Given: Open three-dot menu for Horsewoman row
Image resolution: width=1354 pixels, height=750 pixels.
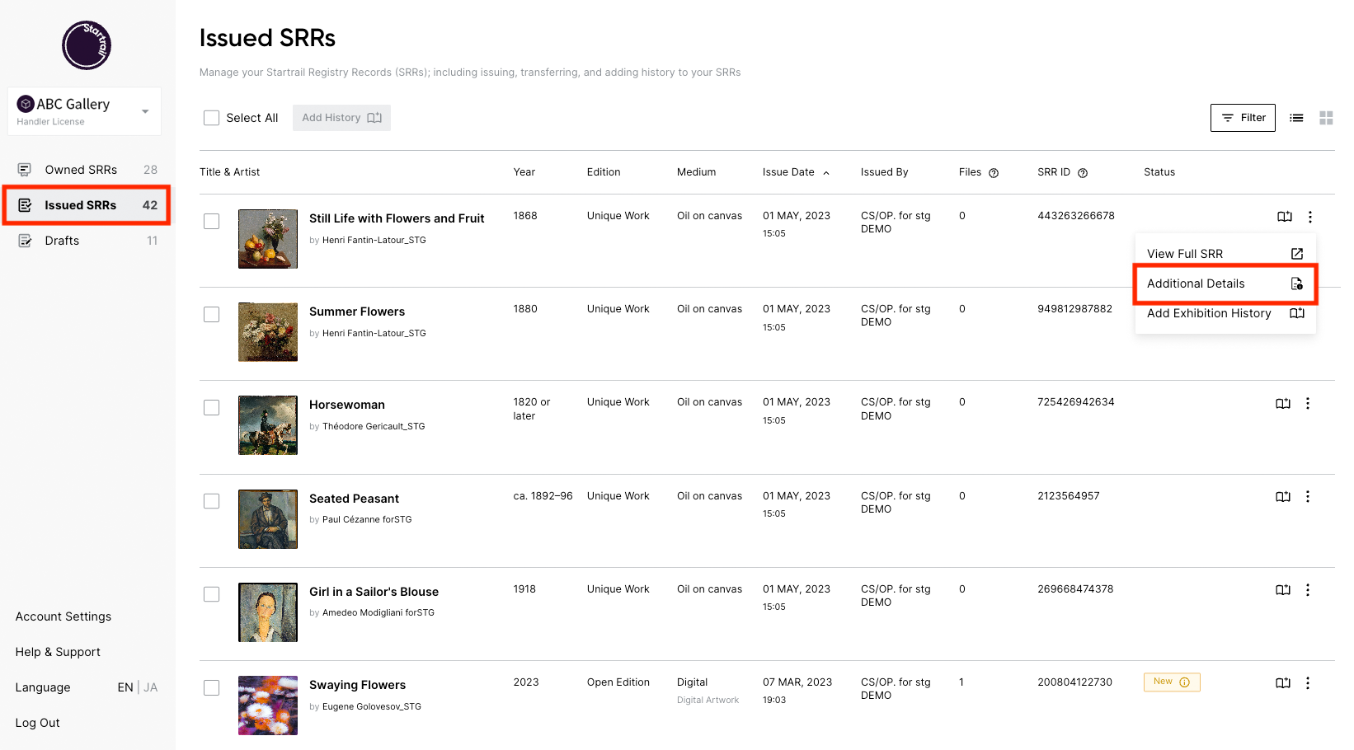Looking at the screenshot, I should (x=1308, y=404).
